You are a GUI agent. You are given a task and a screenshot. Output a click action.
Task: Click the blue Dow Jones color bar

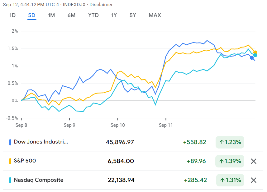coord(10,142)
